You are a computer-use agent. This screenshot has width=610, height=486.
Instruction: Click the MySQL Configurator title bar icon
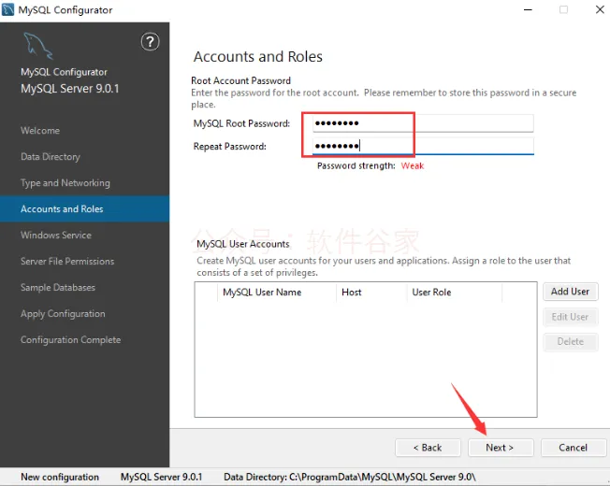point(7,9)
